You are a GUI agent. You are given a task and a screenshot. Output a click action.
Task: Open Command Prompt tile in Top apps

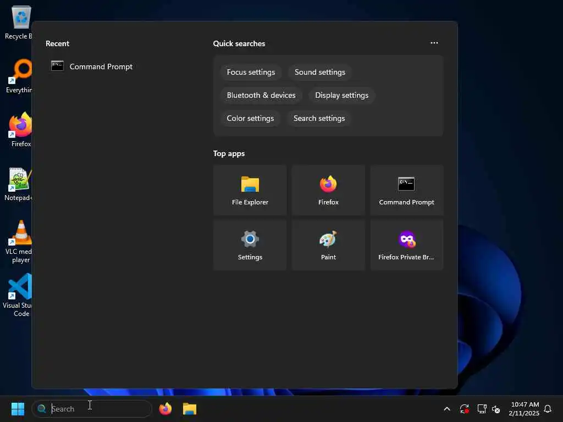click(406, 190)
